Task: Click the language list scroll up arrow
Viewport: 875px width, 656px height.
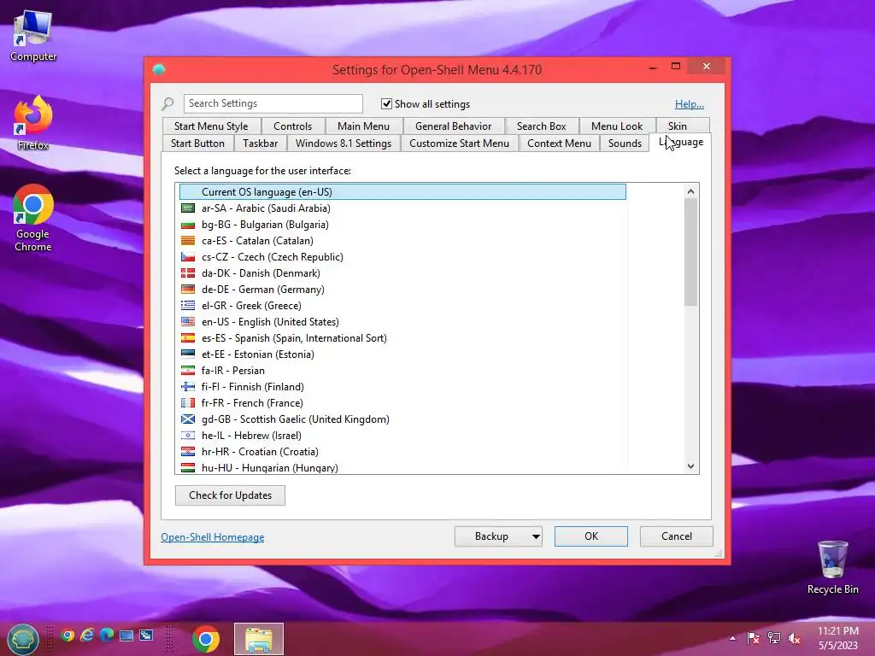Action: pos(690,191)
